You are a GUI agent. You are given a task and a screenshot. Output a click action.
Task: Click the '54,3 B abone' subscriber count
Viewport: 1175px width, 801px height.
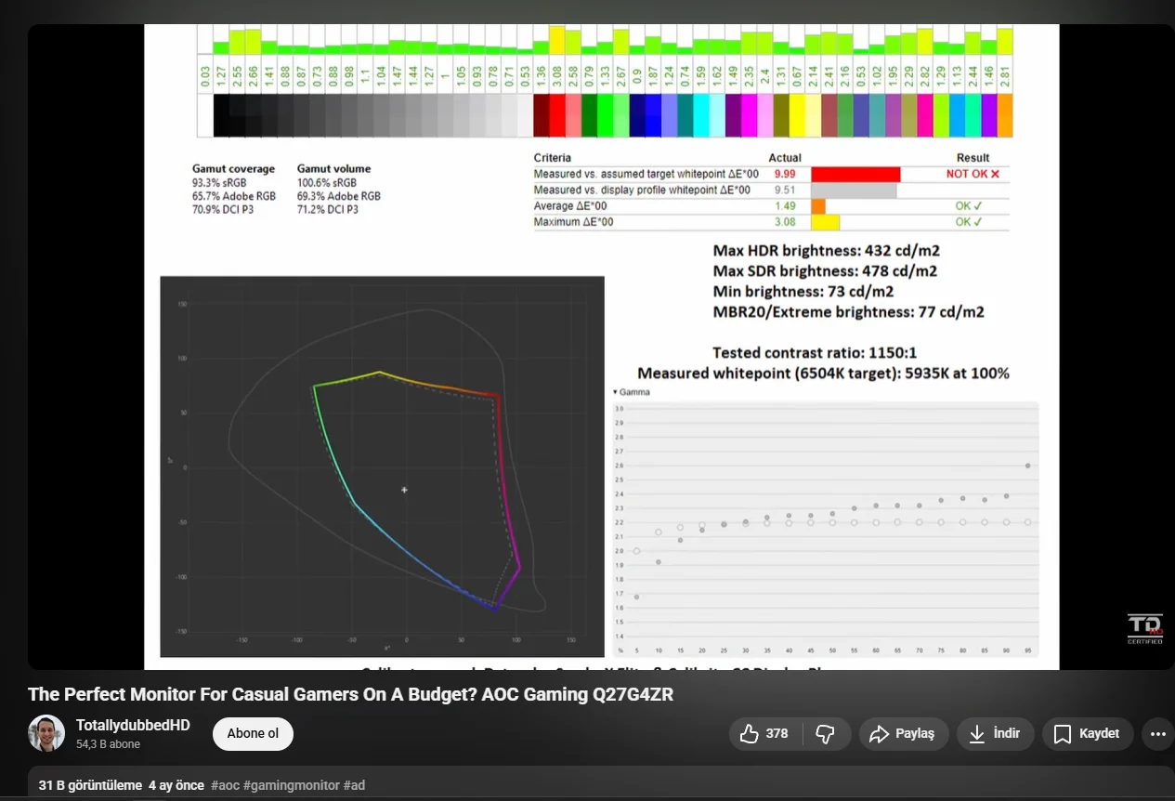[x=108, y=744]
